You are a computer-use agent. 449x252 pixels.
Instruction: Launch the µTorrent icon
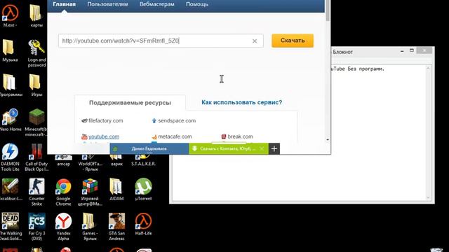coord(143,186)
